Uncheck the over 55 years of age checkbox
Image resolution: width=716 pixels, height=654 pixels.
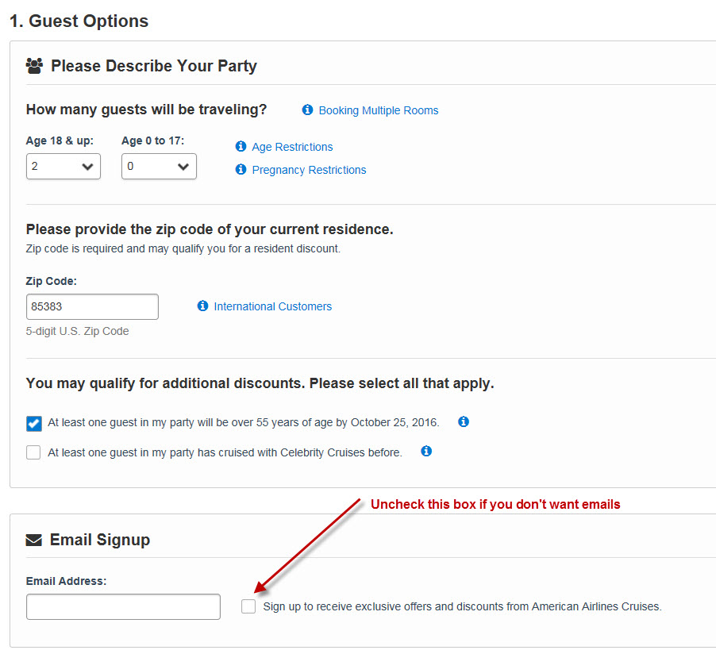pos(33,423)
